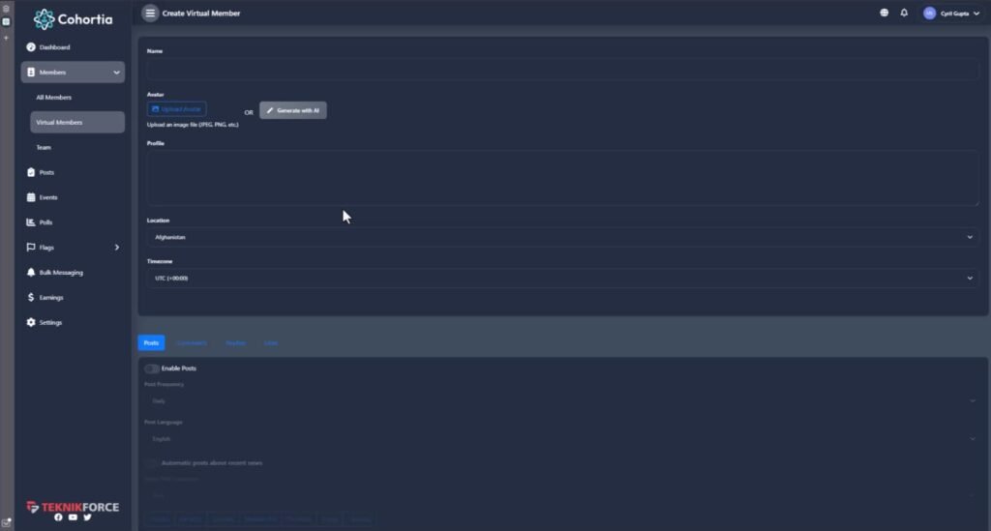Open Settings in the sidebar
The width and height of the screenshot is (991, 531).
click(x=50, y=323)
